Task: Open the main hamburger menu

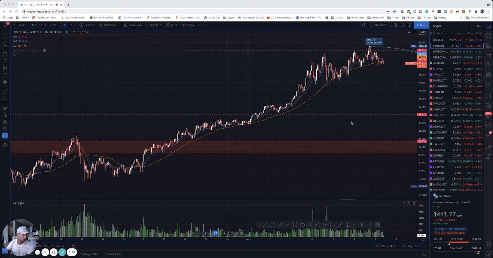Action: click(x=5, y=25)
